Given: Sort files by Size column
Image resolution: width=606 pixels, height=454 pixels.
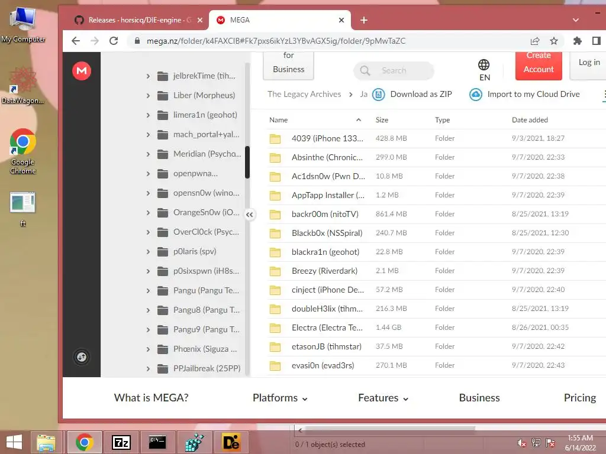Looking at the screenshot, I should click(x=382, y=119).
